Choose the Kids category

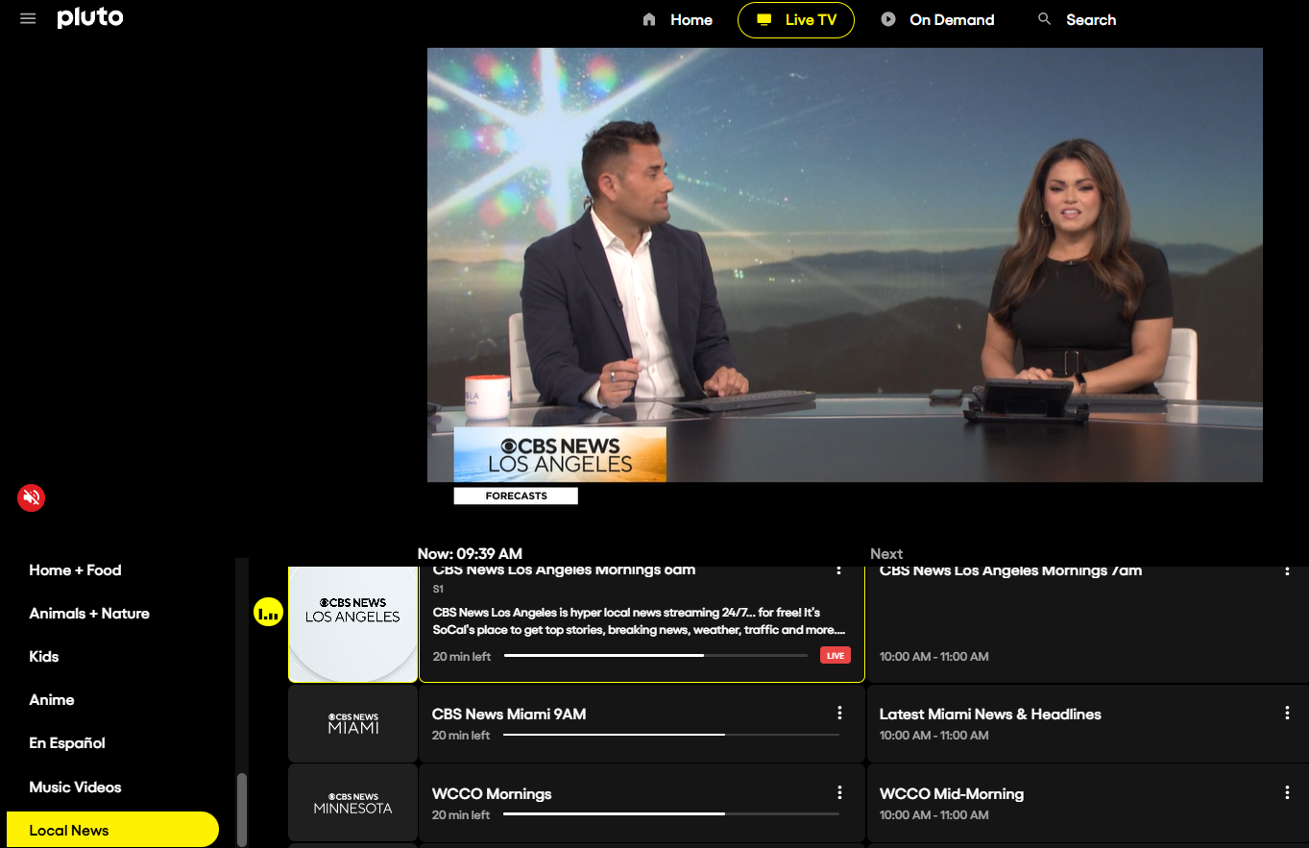(44, 657)
